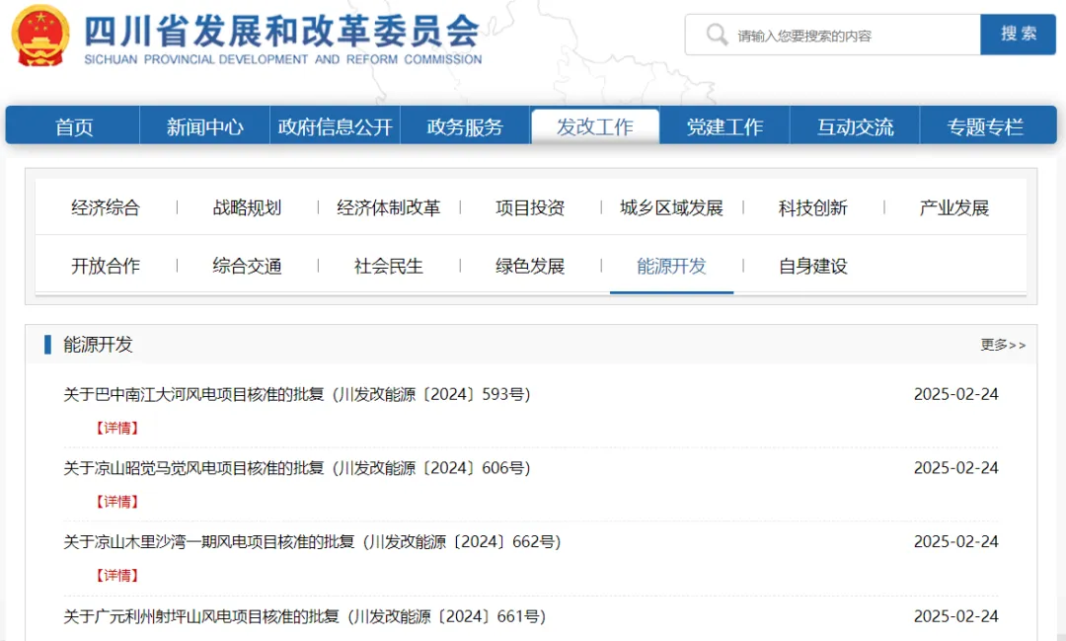Open the 首页 home menu
1066x641 pixels.
coord(74,126)
